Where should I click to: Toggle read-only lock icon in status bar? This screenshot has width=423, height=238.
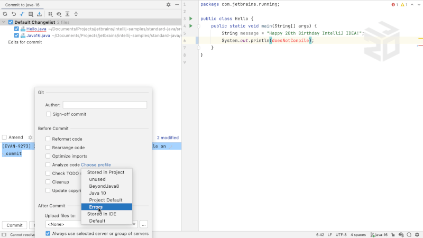[393, 235]
